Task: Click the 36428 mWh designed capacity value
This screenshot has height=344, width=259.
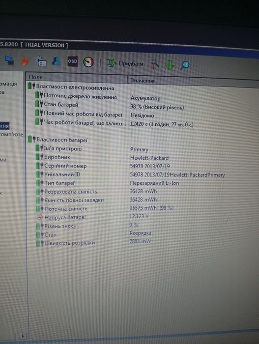Action: (144, 191)
